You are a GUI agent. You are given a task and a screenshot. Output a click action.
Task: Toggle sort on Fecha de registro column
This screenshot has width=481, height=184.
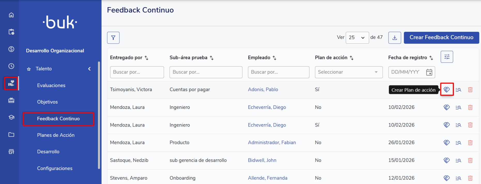pyautogui.click(x=431, y=58)
